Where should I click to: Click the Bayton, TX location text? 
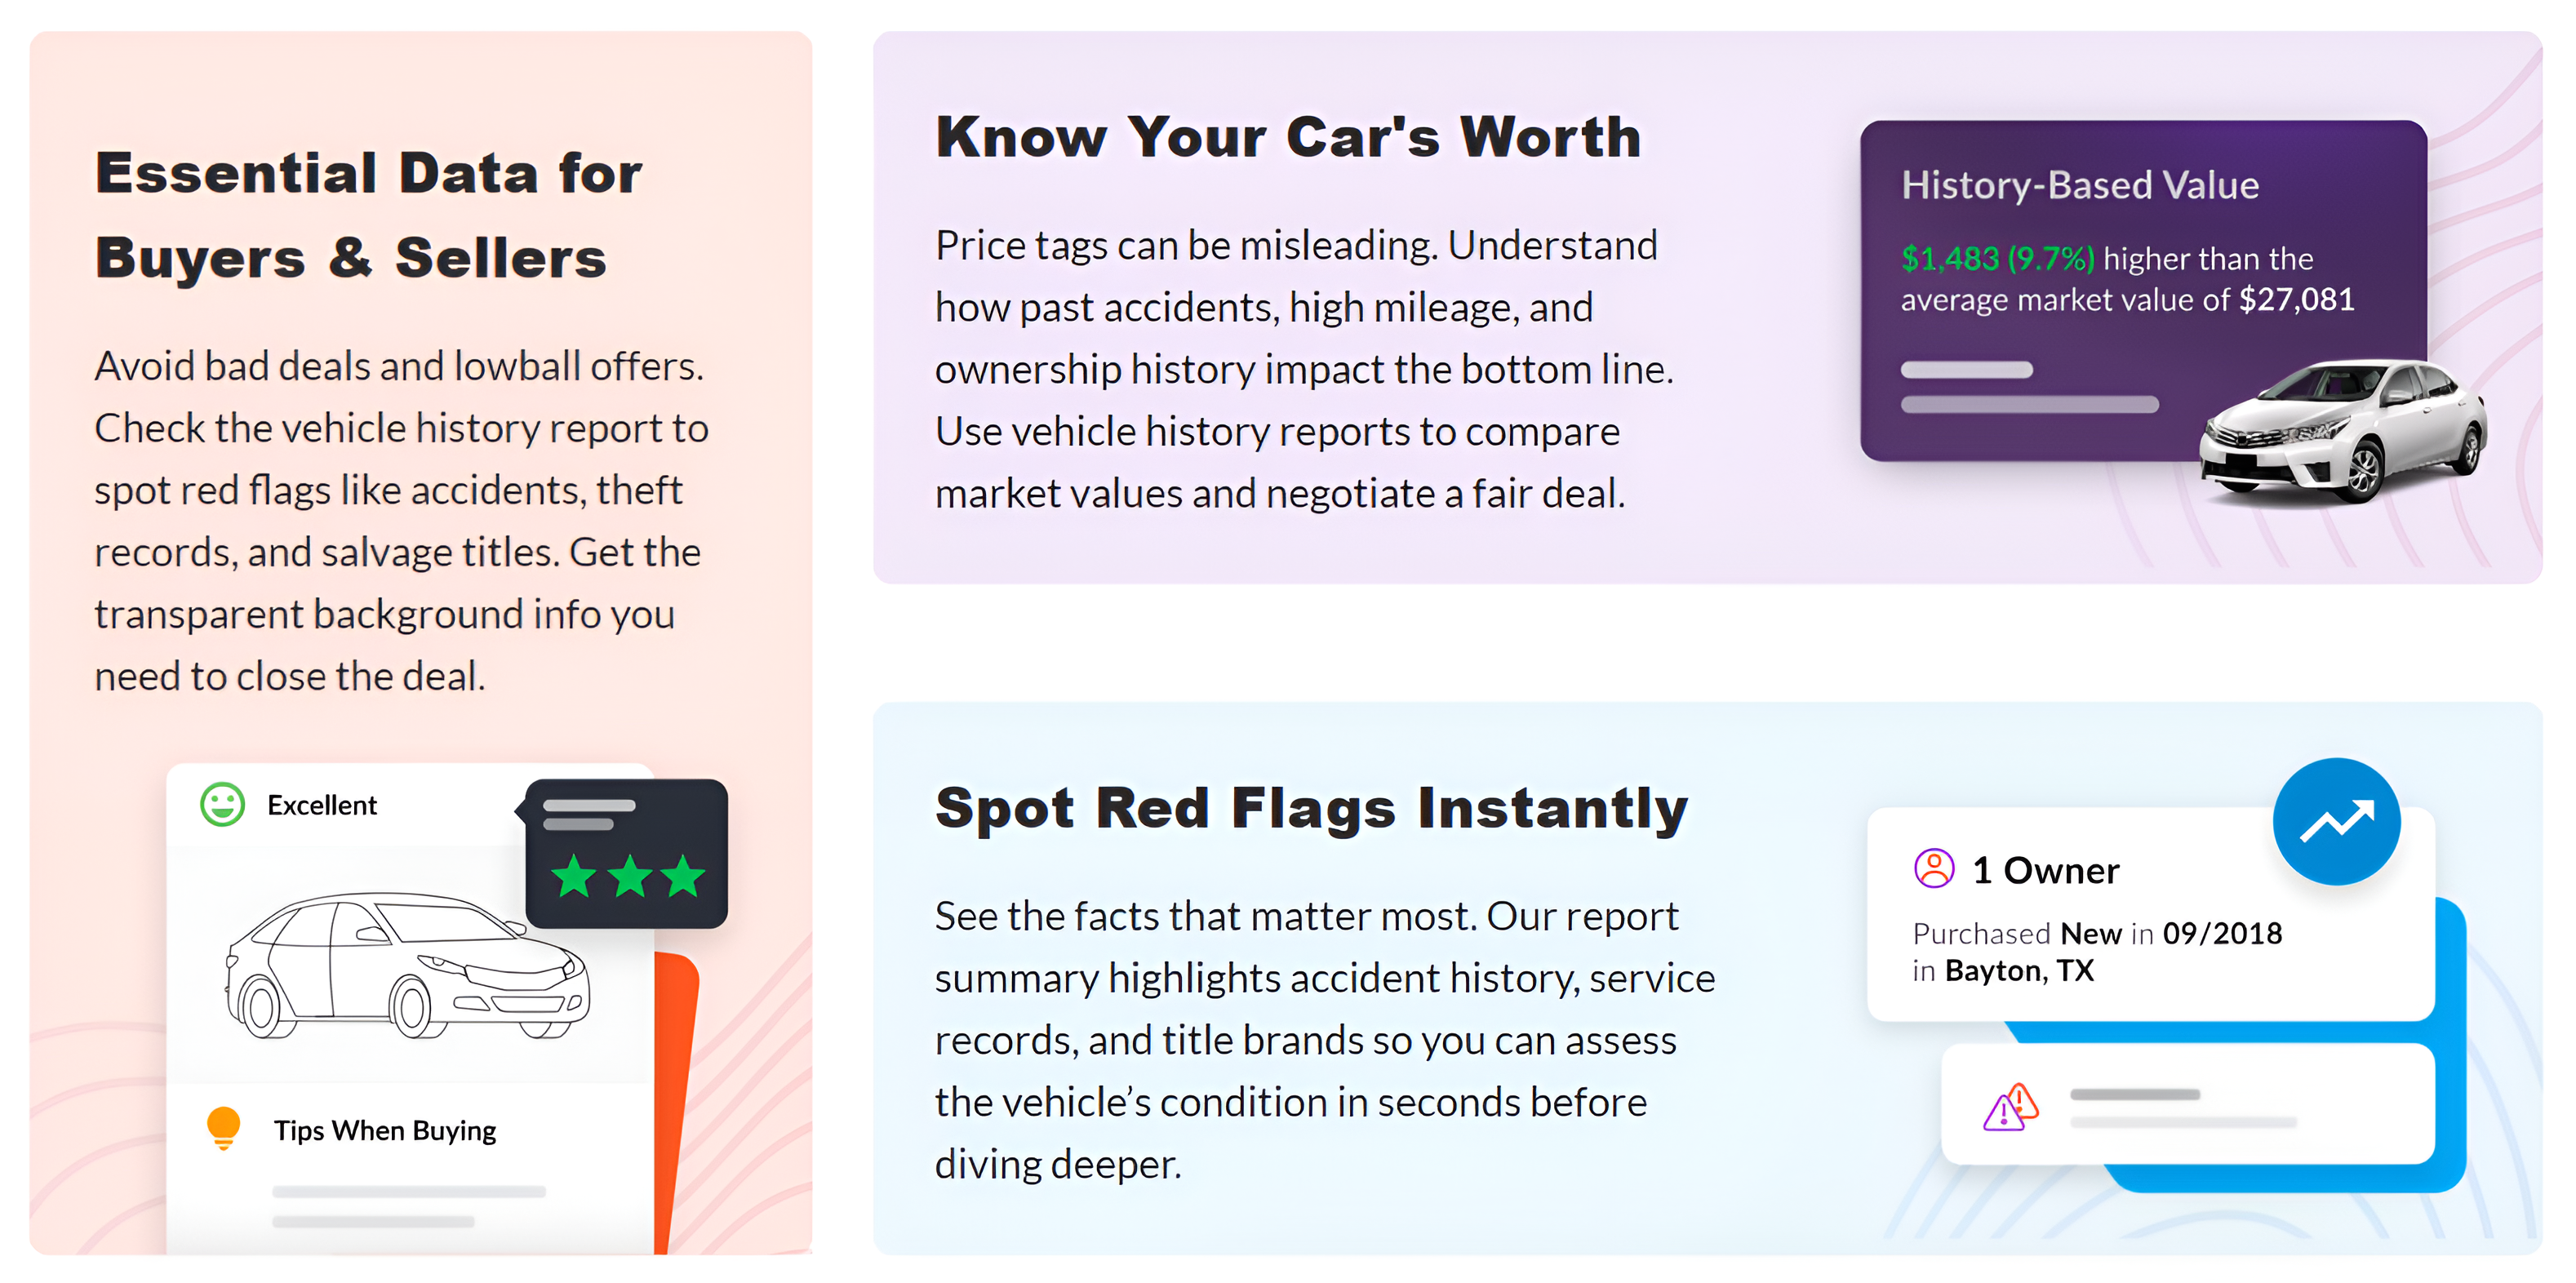2019,971
